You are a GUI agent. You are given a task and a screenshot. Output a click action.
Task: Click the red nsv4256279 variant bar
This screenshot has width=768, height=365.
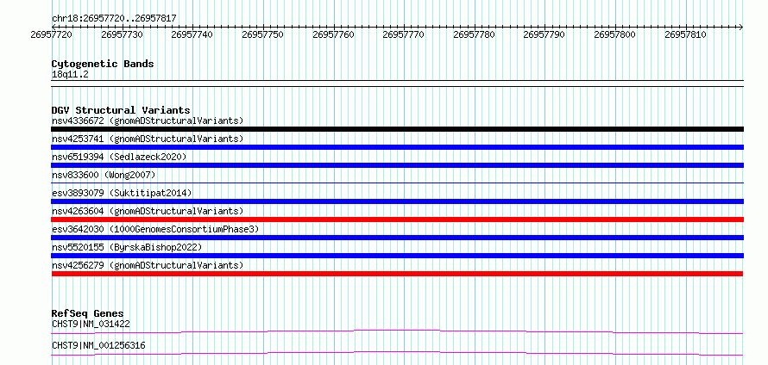click(x=397, y=274)
